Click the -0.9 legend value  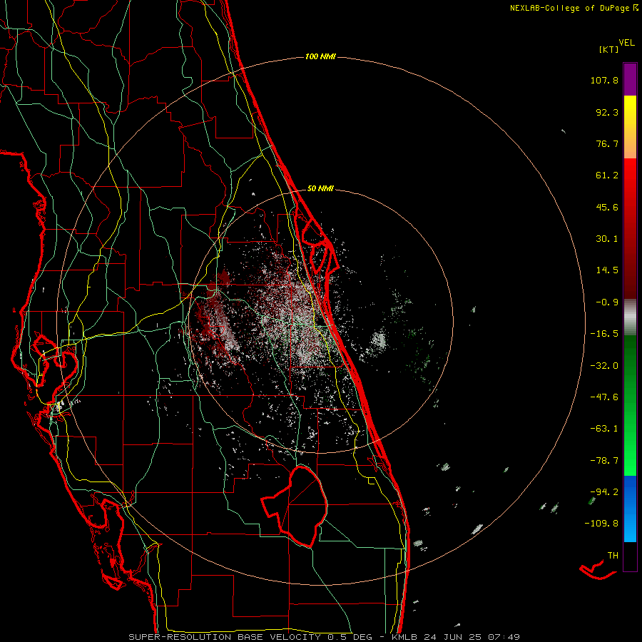(607, 302)
